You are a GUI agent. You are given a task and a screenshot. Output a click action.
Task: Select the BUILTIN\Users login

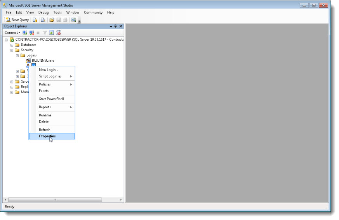coord(43,61)
